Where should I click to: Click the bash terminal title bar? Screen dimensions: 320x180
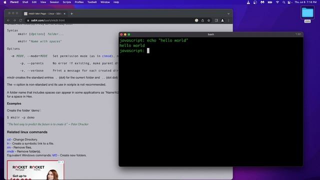coord(211,34)
